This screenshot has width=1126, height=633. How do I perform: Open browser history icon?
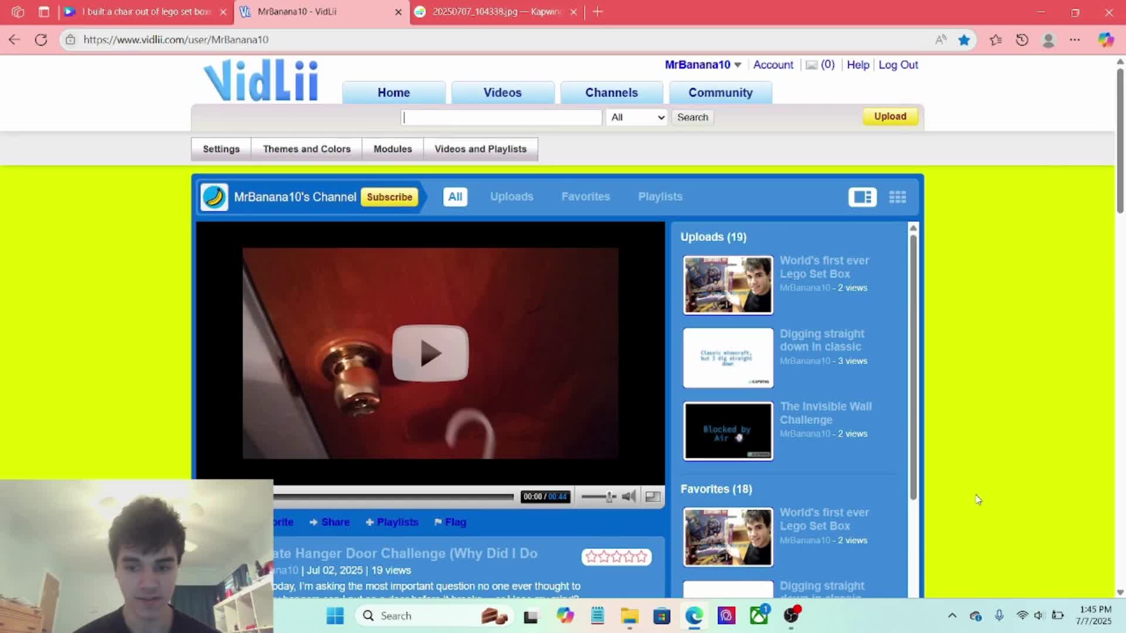(1022, 40)
